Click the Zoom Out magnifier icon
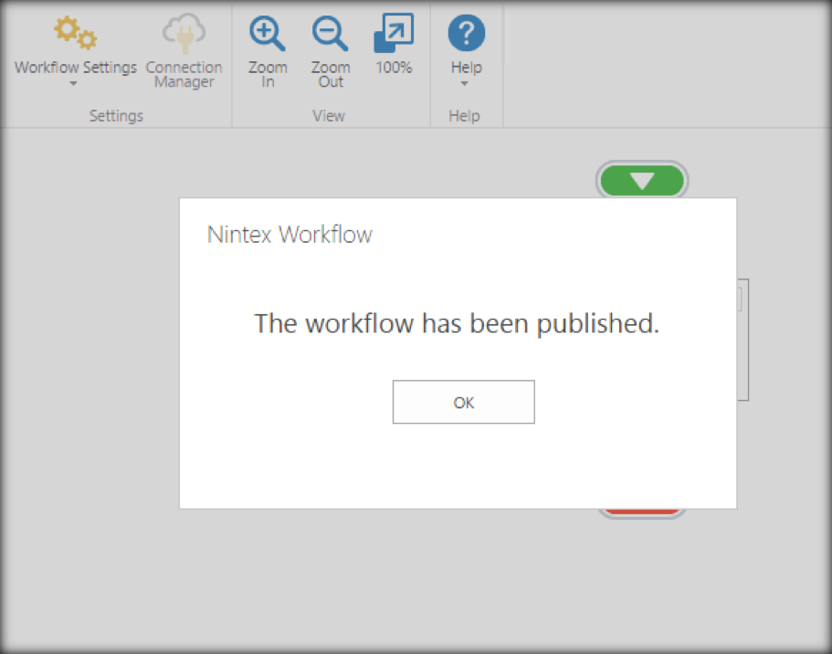 click(330, 34)
